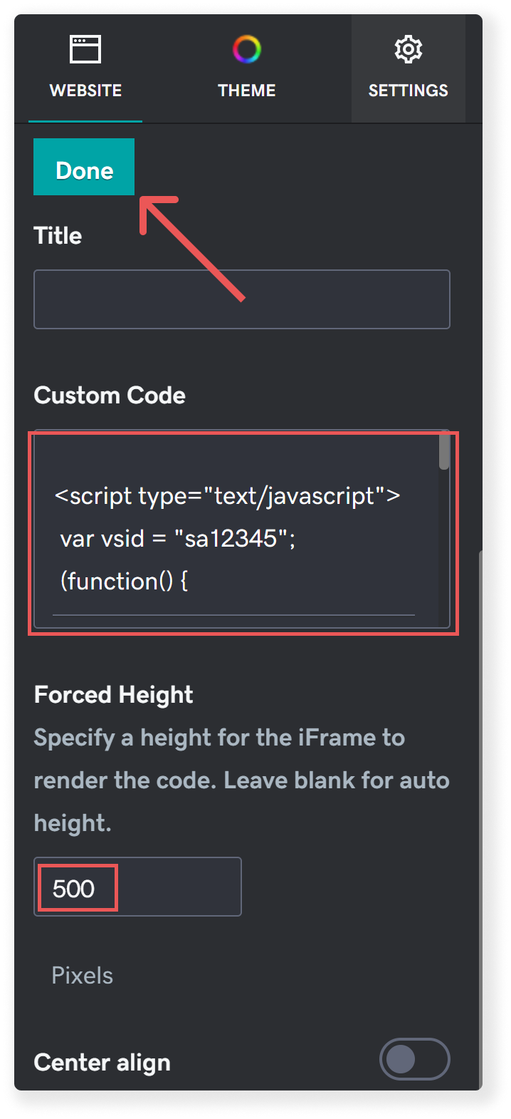The width and height of the screenshot is (511, 1119).
Task: Click the script type line in the code
Action: pos(227,495)
